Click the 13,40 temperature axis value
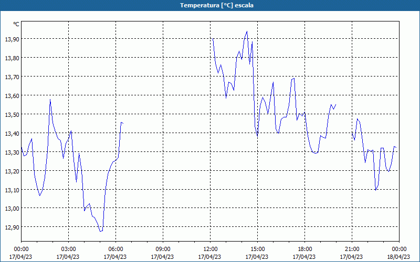 pos(12,134)
